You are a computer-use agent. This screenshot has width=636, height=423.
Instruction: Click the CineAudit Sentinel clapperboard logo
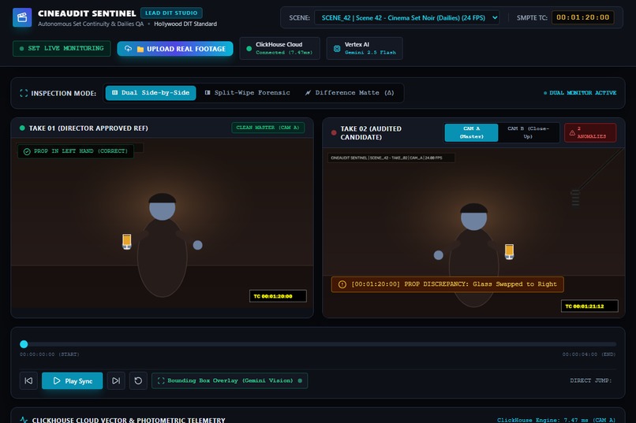pos(22,17)
